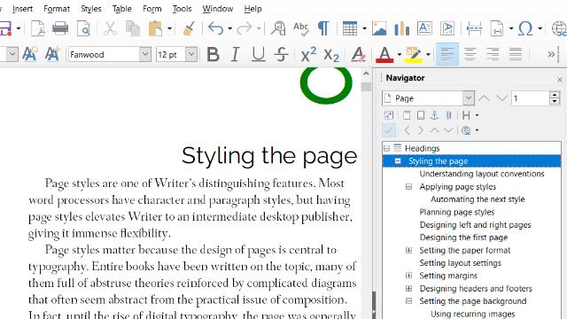The height and width of the screenshot is (319, 567).
Task: Cut the selected text
Action: coord(110,28)
